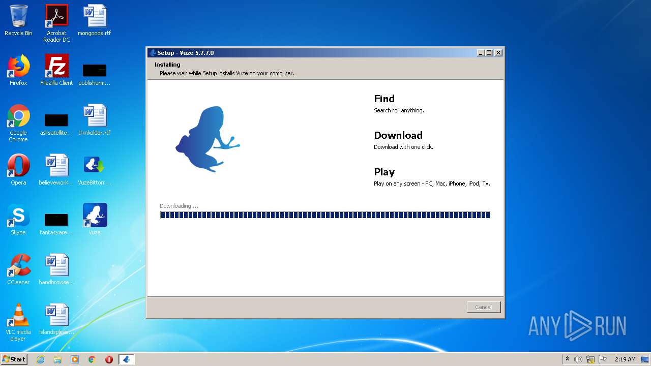Select the islandspleas... document icon
The height and width of the screenshot is (366, 651).
tap(56, 319)
